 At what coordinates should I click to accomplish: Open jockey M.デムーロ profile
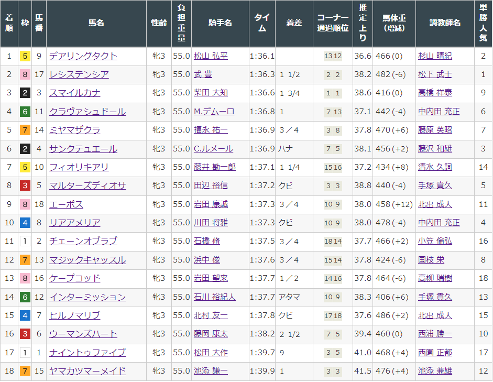pyautogui.click(x=214, y=112)
